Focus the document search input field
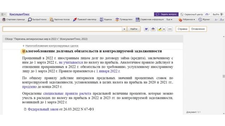This screenshot has height=126, width=225. click(62, 29)
